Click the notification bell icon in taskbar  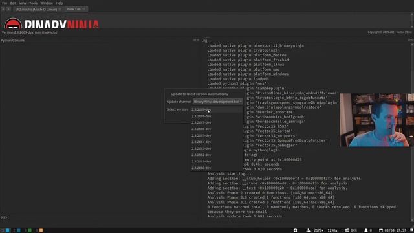point(366,230)
